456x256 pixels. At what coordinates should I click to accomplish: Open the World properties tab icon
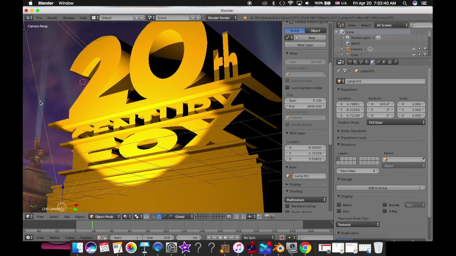click(x=367, y=62)
